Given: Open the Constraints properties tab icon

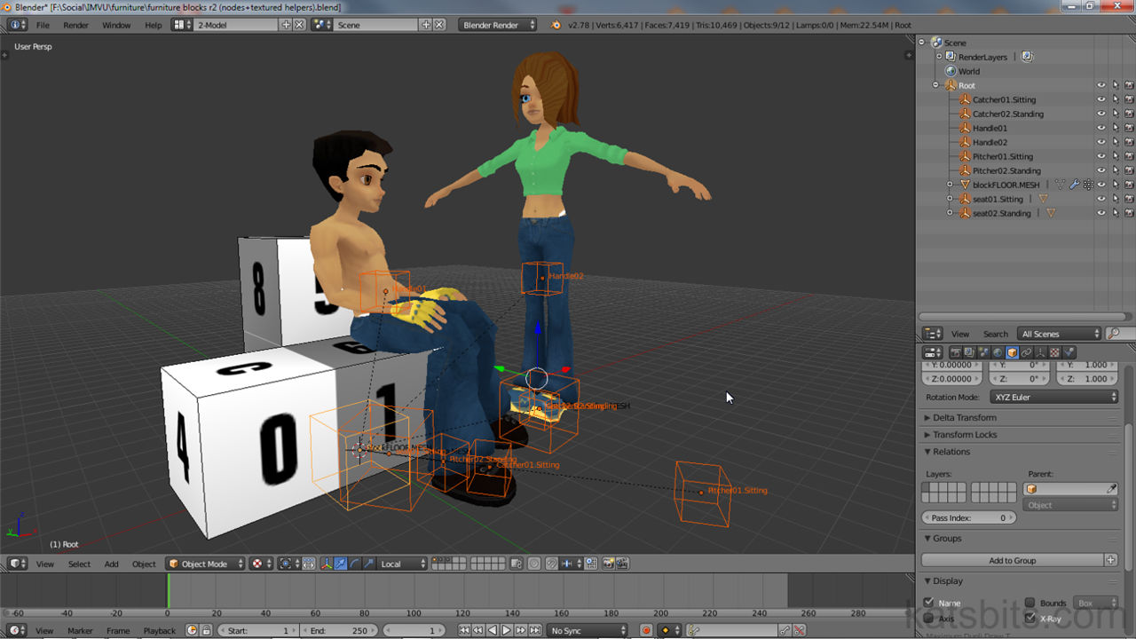Looking at the screenshot, I should pos(1027,352).
